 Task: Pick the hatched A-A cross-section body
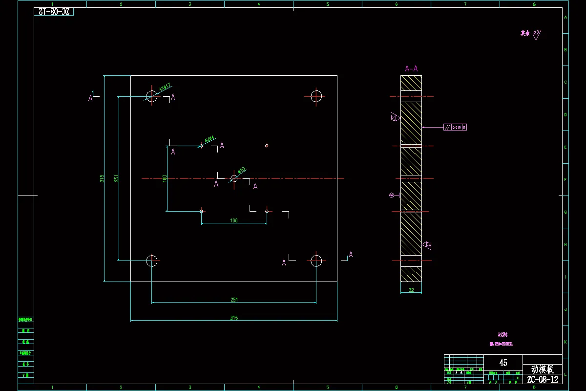[x=411, y=178]
